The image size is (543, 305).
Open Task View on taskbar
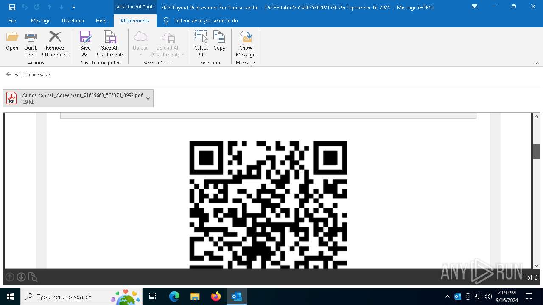click(153, 297)
